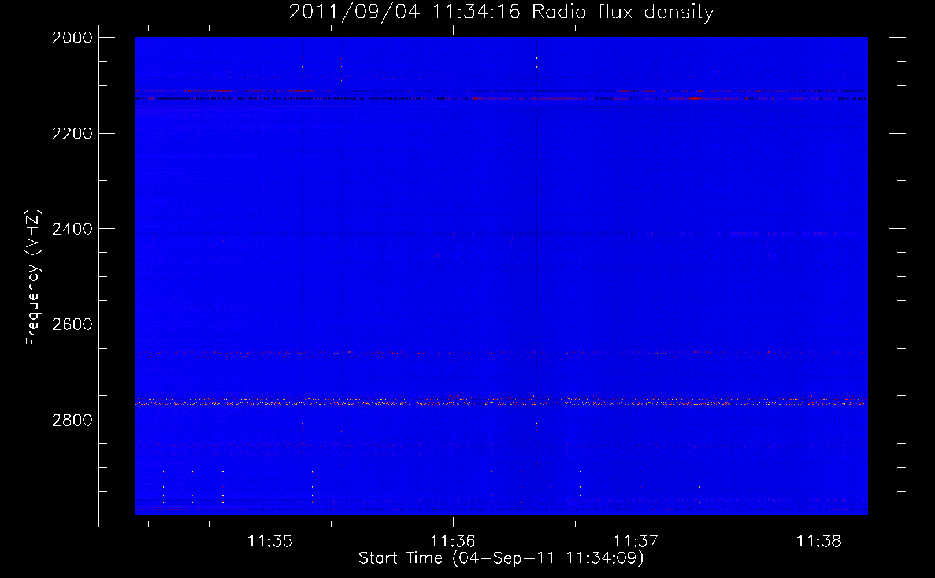Image resolution: width=935 pixels, height=578 pixels.
Task: Click the 11:38 time tick label
Action: 819,541
